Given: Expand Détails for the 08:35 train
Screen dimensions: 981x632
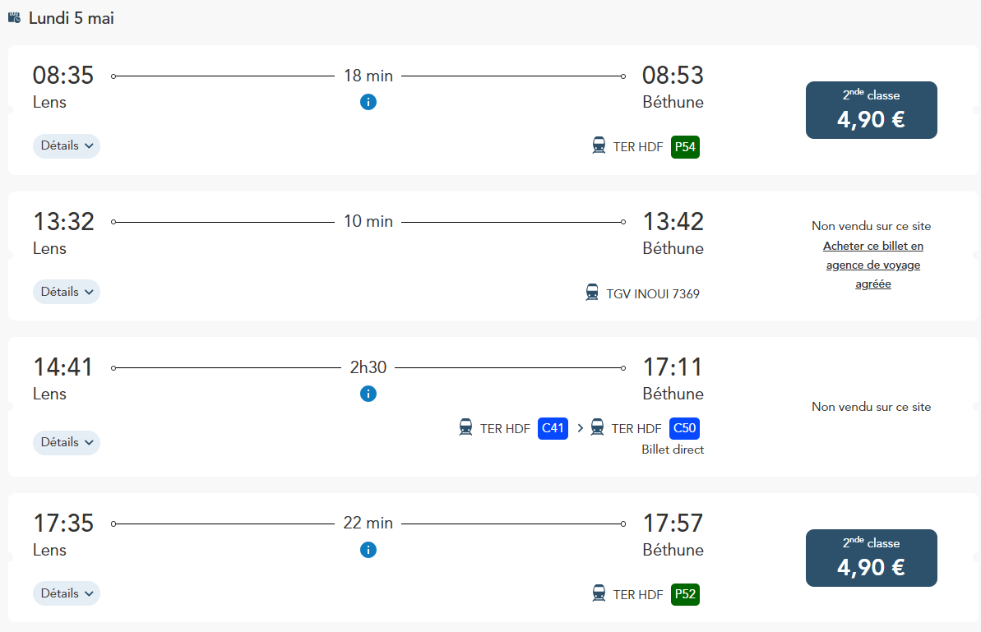Looking at the screenshot, I should 67,145.
